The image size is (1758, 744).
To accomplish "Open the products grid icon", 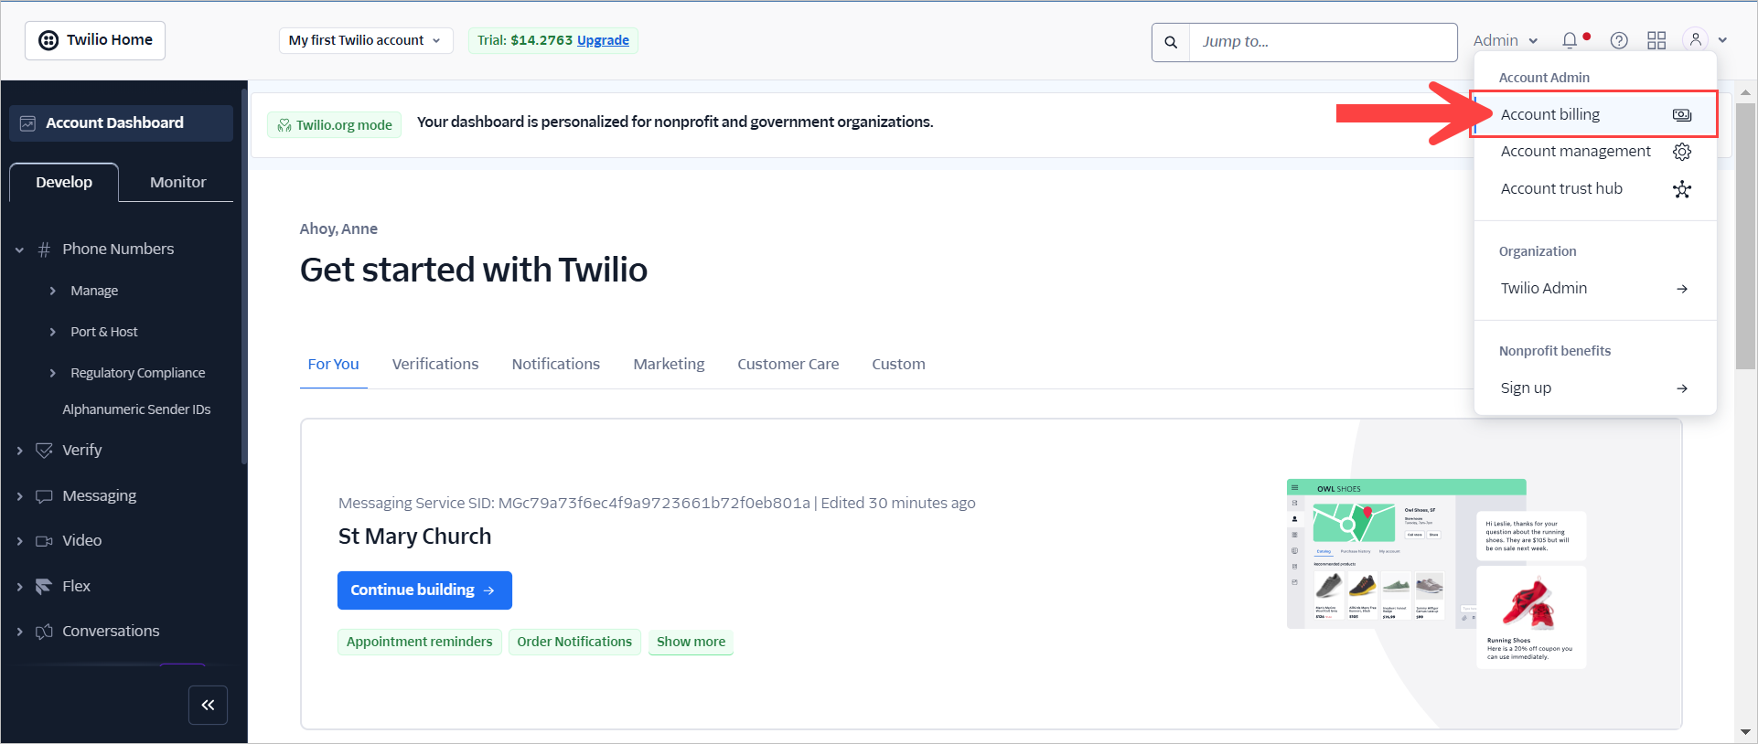I will point(1656,40).
